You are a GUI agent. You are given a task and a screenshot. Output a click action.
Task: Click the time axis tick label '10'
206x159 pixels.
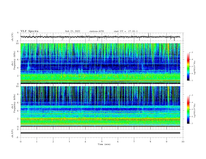[x=183, y=142]
